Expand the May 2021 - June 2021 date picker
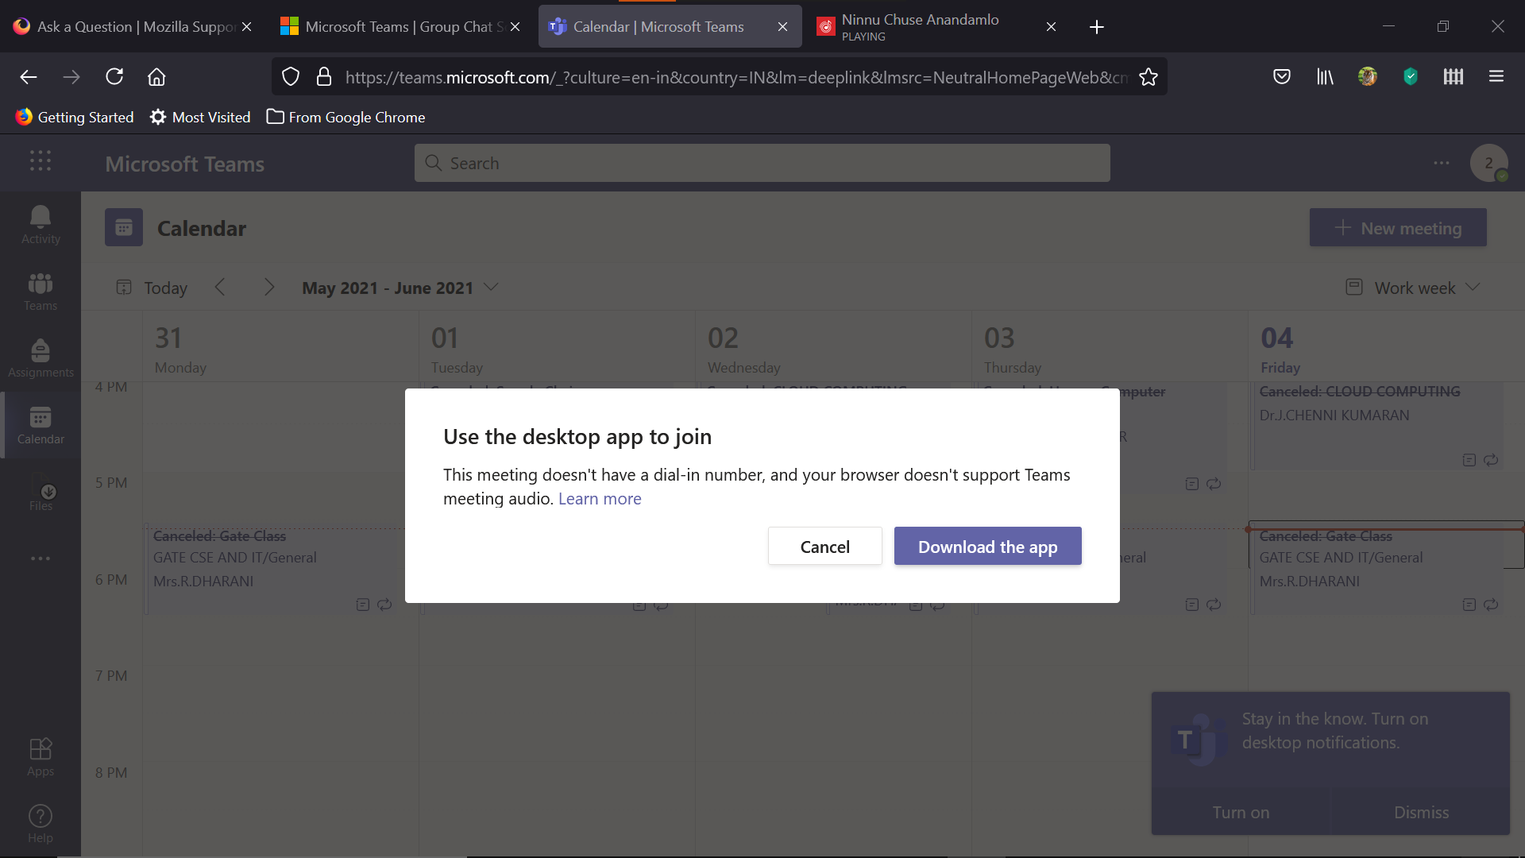The height and width of the screenshot is (858, 1525). tap(400, 288)
